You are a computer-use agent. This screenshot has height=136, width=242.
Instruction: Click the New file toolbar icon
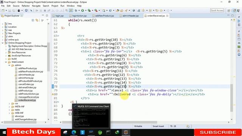[3, 11]
